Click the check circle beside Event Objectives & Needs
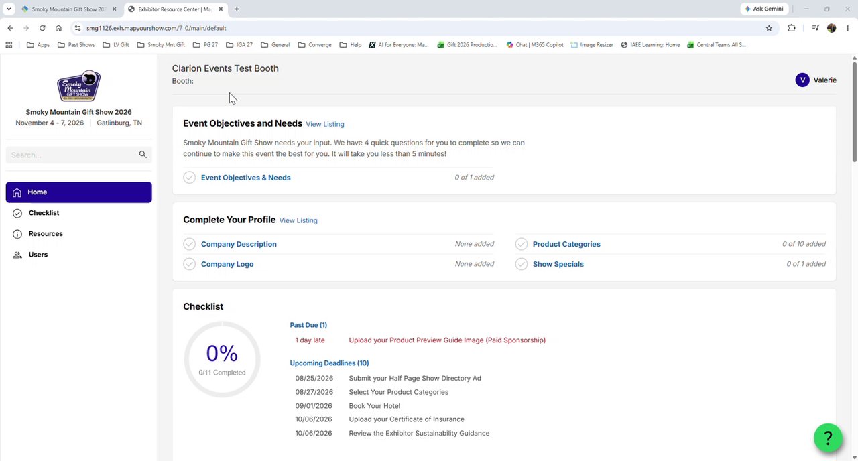This screenshot has width=858, height=461. (190, 178)
